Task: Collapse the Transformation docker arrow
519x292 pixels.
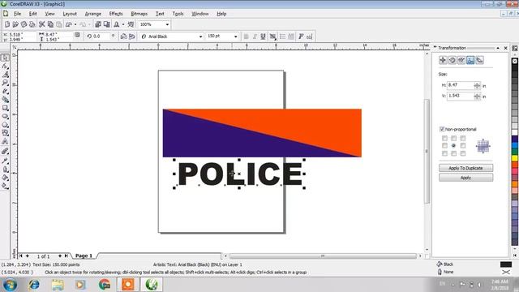Action: 498,48
